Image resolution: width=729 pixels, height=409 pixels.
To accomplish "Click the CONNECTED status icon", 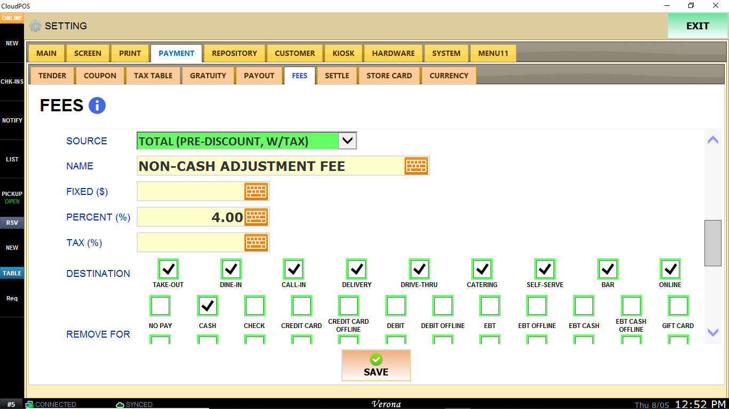I will coord(29,405).
